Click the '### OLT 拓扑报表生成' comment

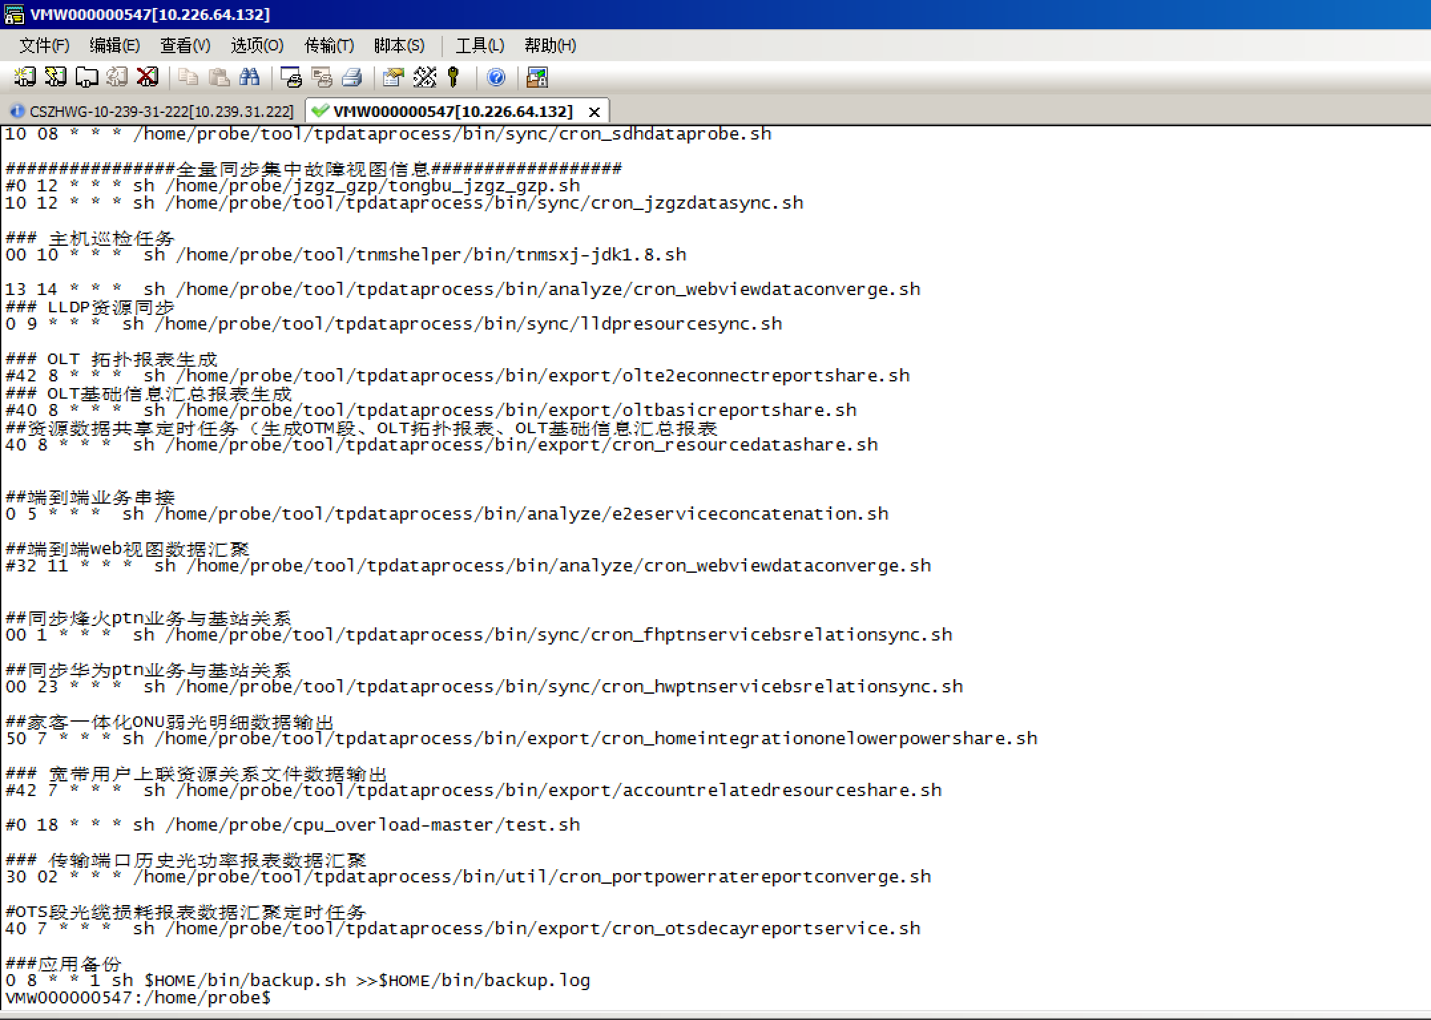pos(111,358)
